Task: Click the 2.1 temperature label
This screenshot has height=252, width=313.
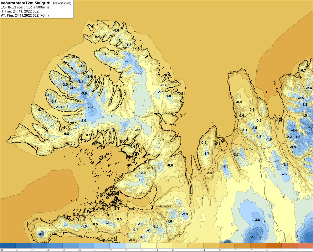Action: (116, 208)
